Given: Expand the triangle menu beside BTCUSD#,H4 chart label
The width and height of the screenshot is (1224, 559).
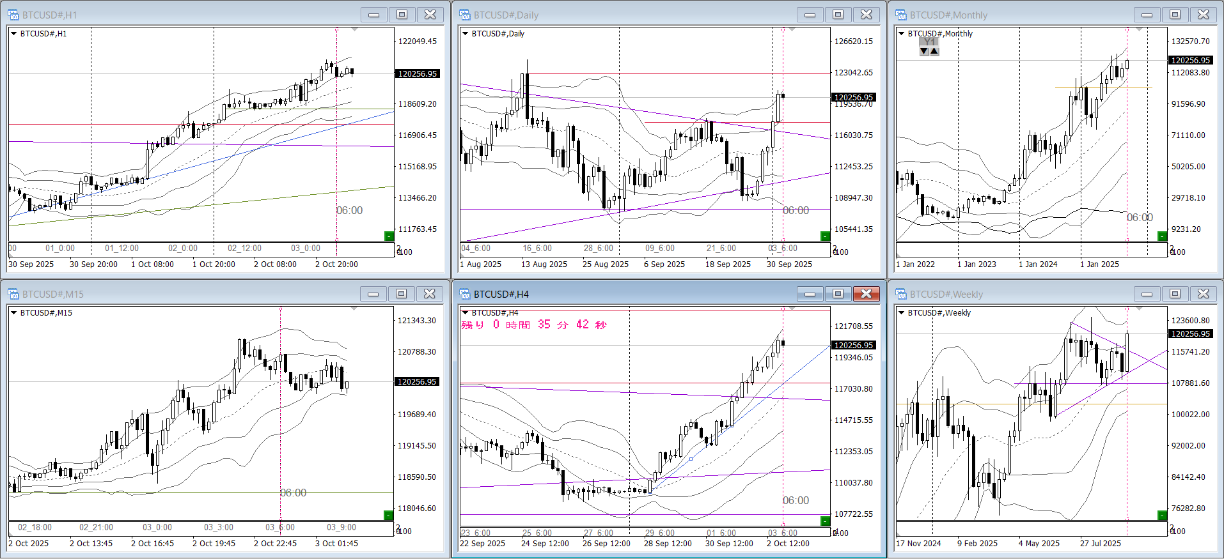Looking at the screenshot, I should [x=466, y=313].
